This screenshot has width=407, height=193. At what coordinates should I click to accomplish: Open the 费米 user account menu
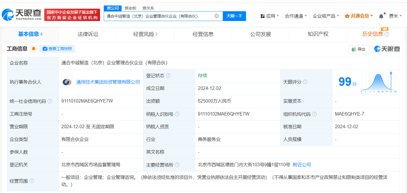[x=395, y=16]
